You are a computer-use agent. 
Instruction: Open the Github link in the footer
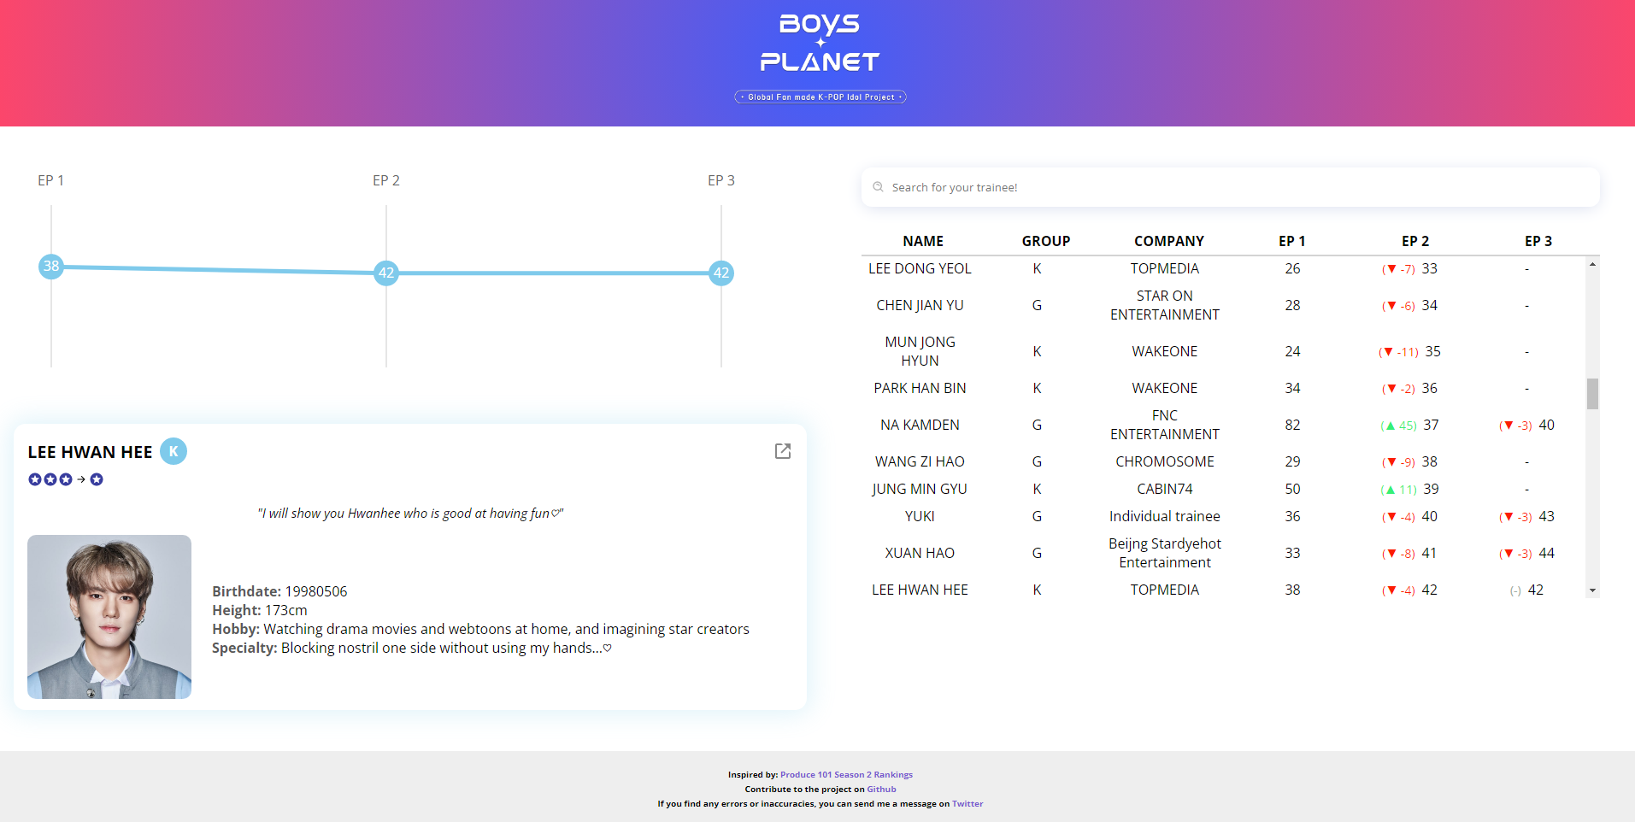pos(881,789)
